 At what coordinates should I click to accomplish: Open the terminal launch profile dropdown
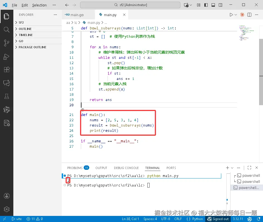232,168
